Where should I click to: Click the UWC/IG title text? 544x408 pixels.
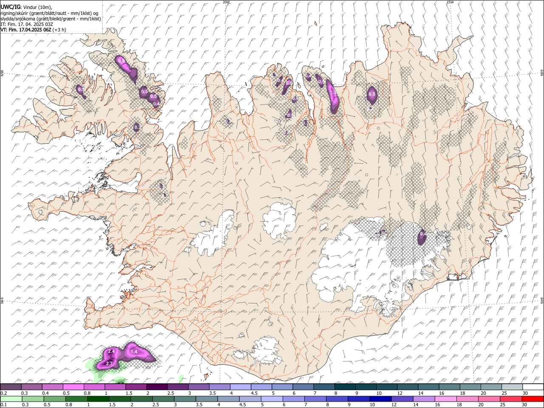click(11, 7)
